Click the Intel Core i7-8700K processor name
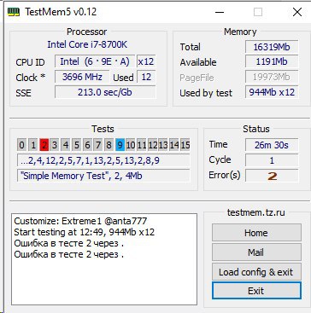 click(87, 44)
